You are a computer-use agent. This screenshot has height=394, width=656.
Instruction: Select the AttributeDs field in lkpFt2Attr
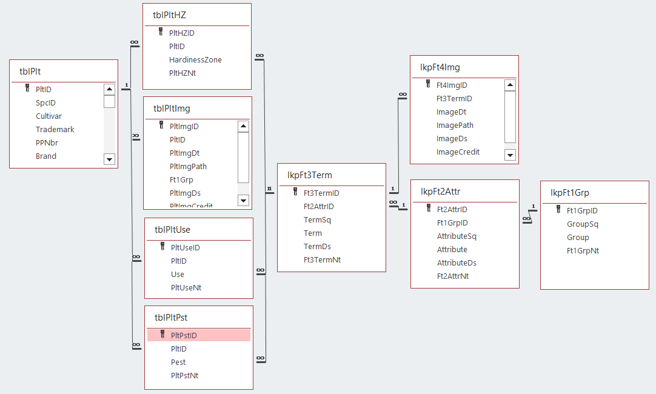pos(457,263)
